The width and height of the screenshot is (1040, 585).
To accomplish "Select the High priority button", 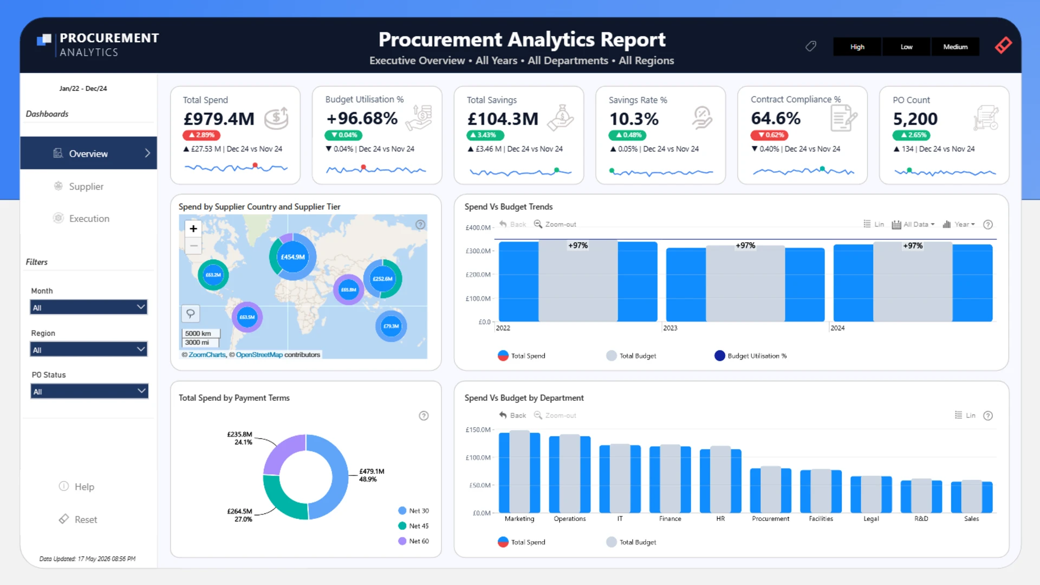I will click(857, 47).
